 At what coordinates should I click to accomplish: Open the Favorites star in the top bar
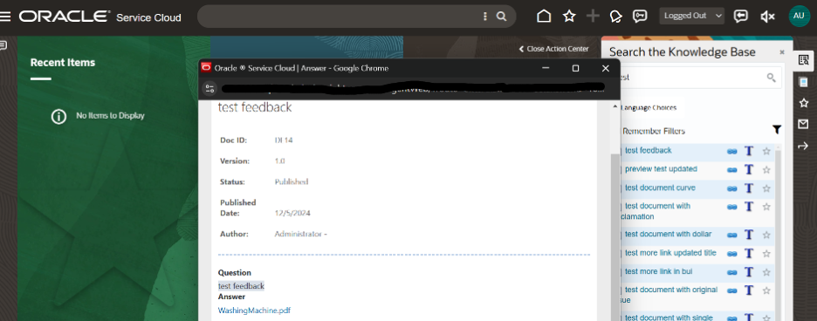pos(569,17)
